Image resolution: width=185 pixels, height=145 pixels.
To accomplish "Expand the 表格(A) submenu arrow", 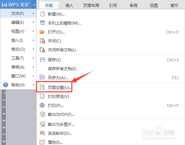I will pyautogui.click(x=33, y=67).
